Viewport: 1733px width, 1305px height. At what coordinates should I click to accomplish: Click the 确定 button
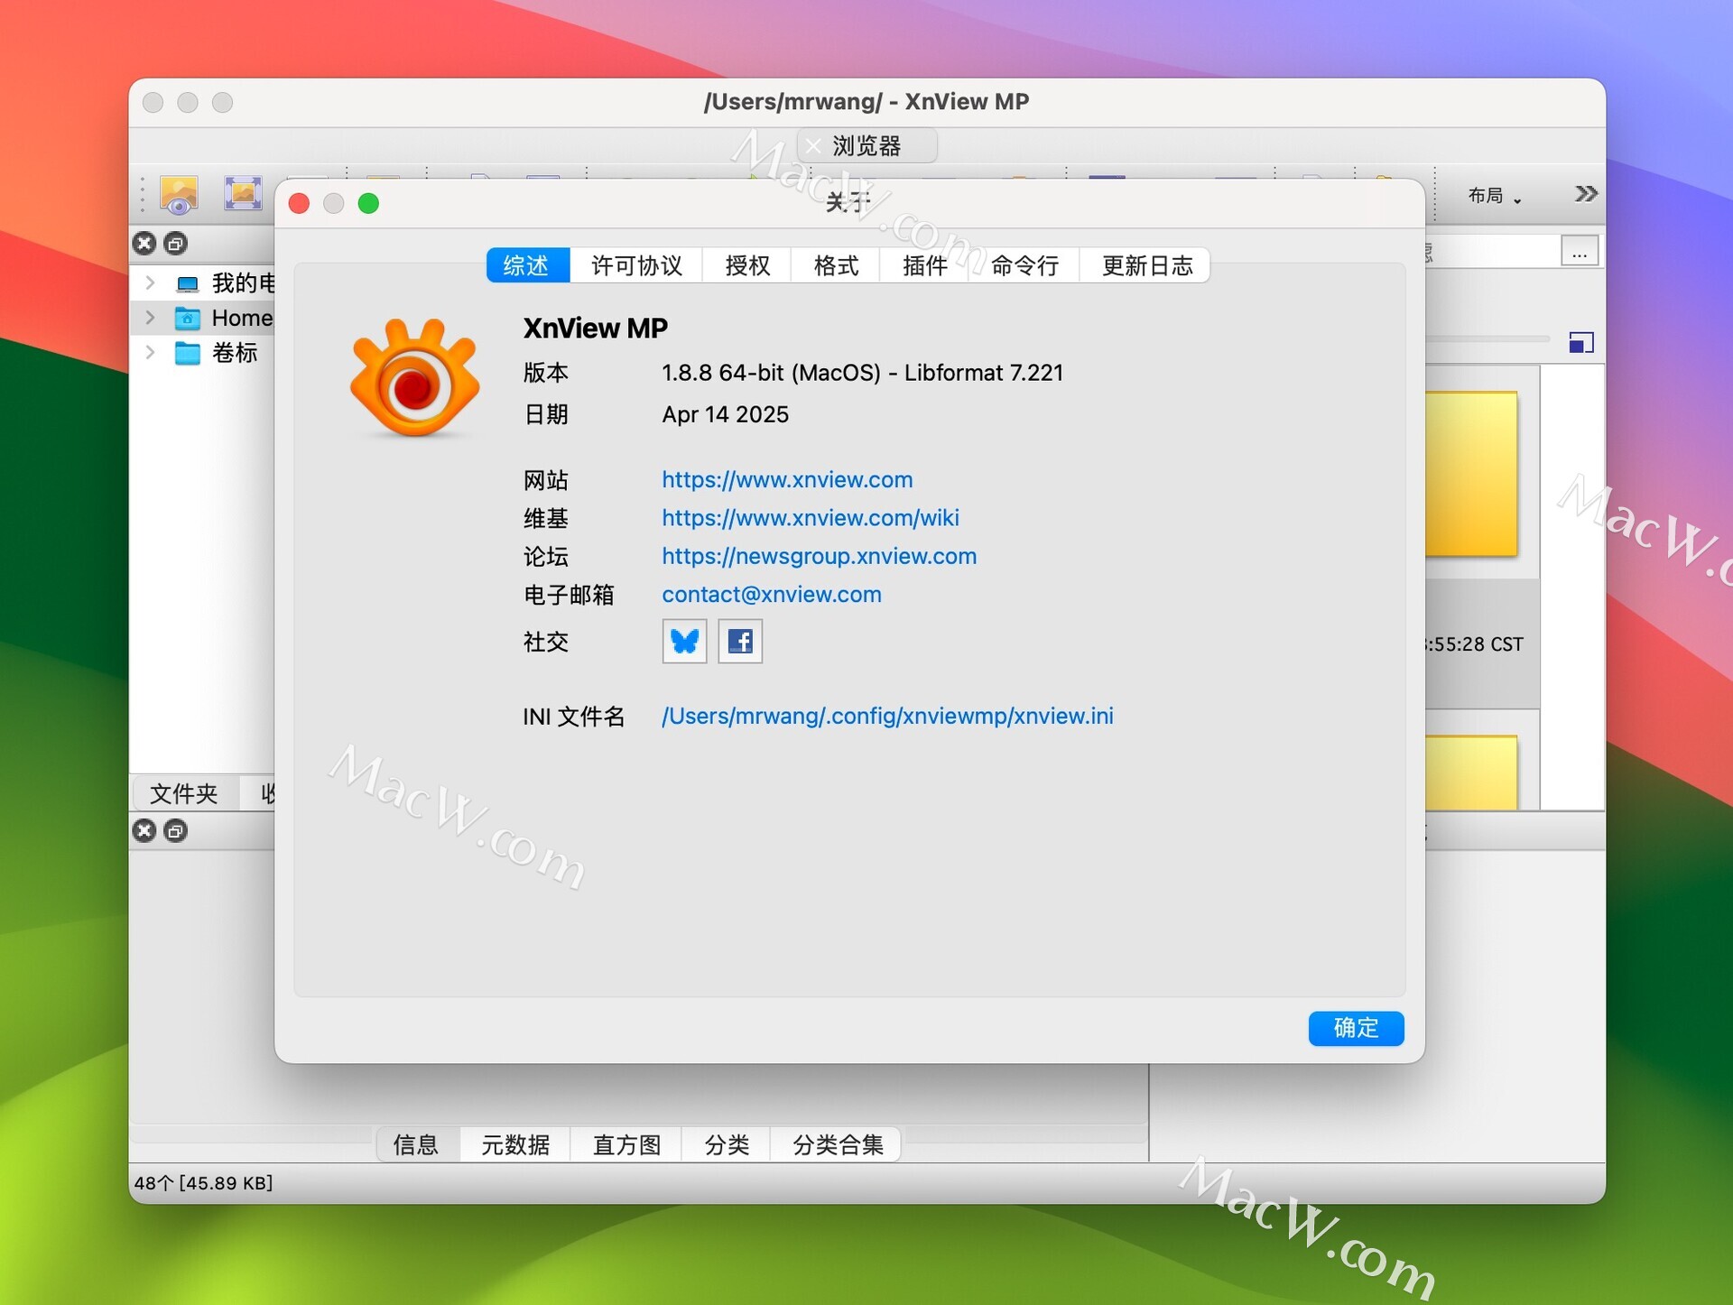click(x=1356, y=1028)
